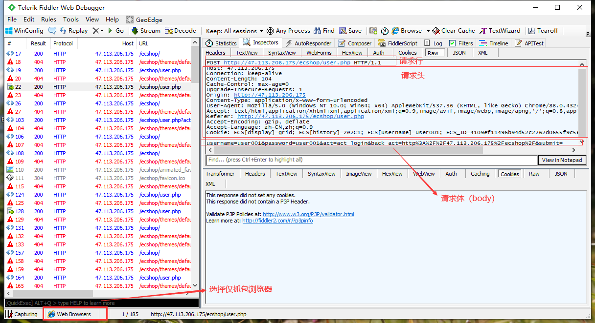Click the Find text search field
Viewport: 595px width, 323px height.
[x=371, y=160]
